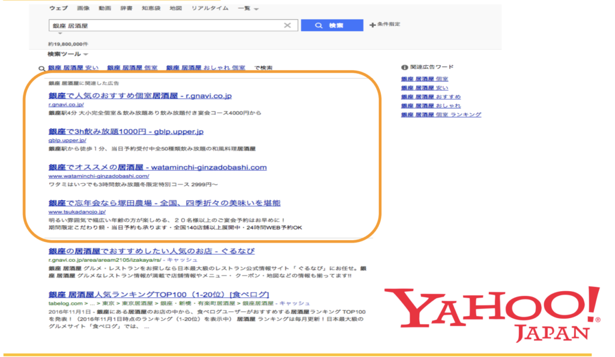615x357 pixels.
Task: Click related keyword 銀座 居酒屋 個室 ランキング
Action: (441, 114)
